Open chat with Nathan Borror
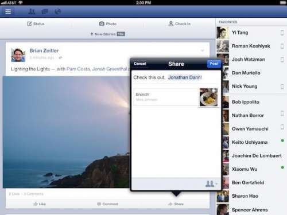The width and height of the screenshot is (287, 215). point(254,115)
